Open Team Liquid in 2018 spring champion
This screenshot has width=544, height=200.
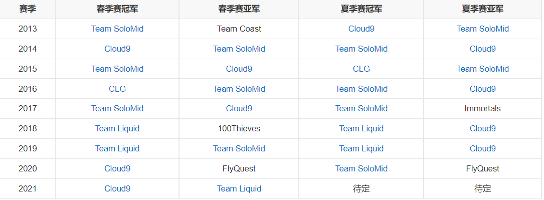(117, 129)
